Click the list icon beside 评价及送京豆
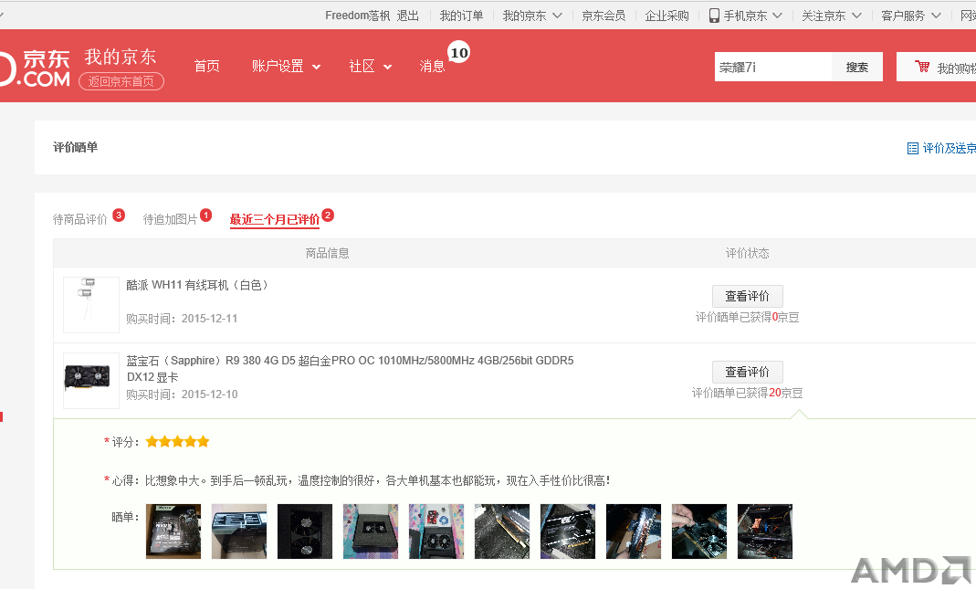The width and height of the screenshot is (976, 589). pos(912,148)
